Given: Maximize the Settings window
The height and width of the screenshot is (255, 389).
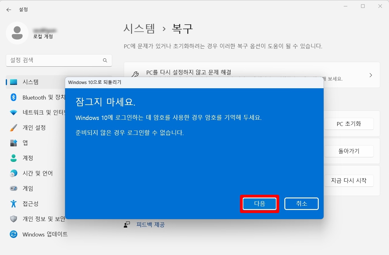Looking at the screenshot, I should click(363, 6).
